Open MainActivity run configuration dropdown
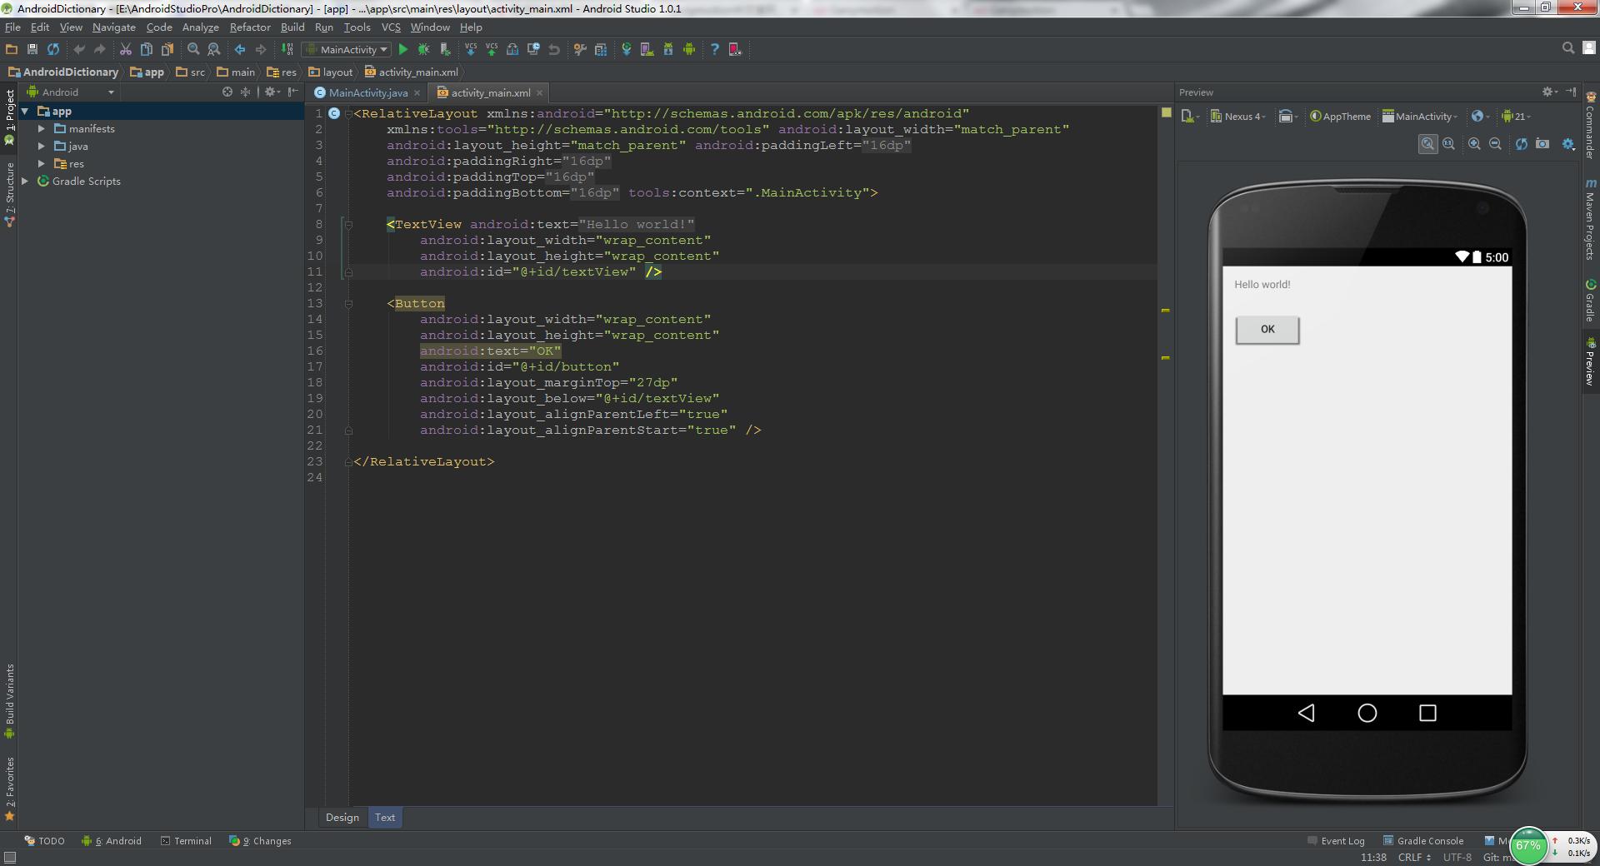The image size is (1600, 866). pos(347,50)
